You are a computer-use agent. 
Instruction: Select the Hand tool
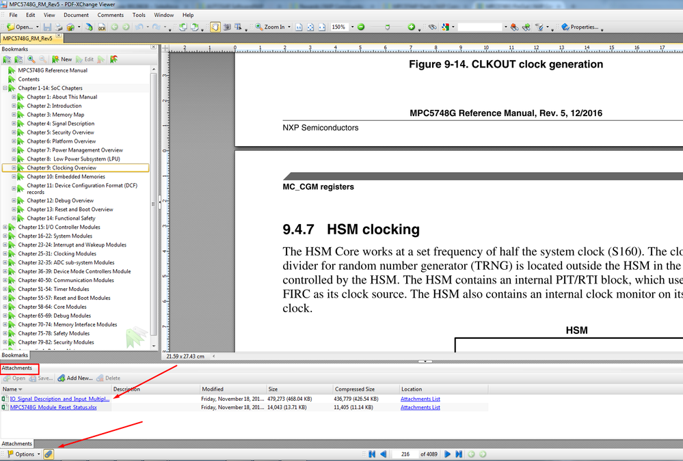(x=215, y=27)
